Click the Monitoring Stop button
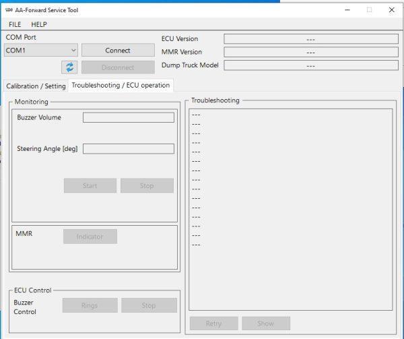 (147, 185)
